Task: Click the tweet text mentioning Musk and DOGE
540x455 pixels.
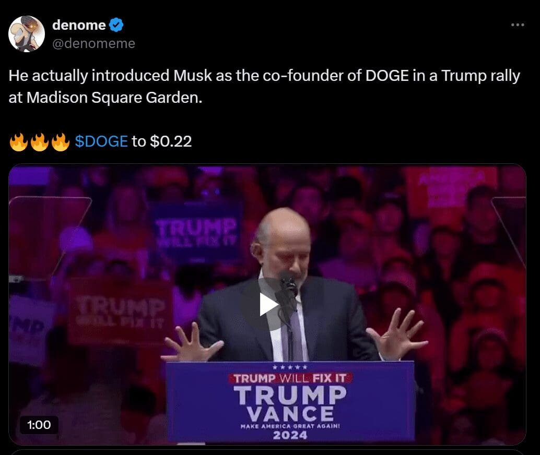Action: (x=264, y=87)
